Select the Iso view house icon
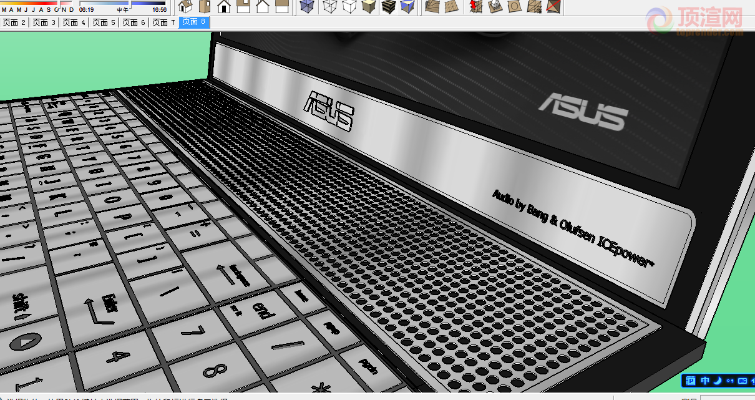This screenshot has width=755, height=400. tap(185, 7)
